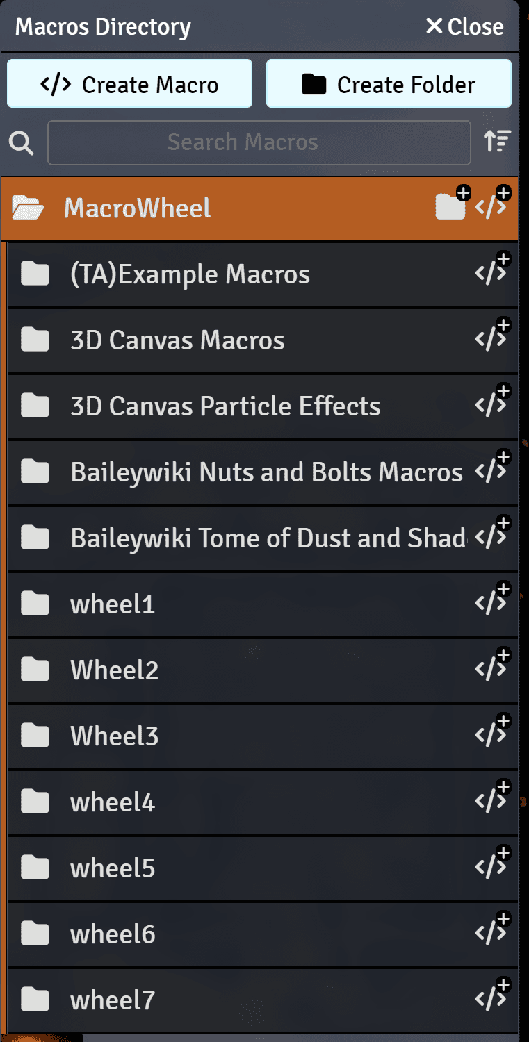Click the open folder icon of MacroWheel
This screenshot has width=529, height=1042.
(27, 208)
